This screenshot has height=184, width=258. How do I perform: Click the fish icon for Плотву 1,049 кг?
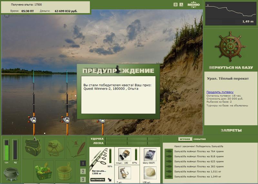click(x=169, y=177)
